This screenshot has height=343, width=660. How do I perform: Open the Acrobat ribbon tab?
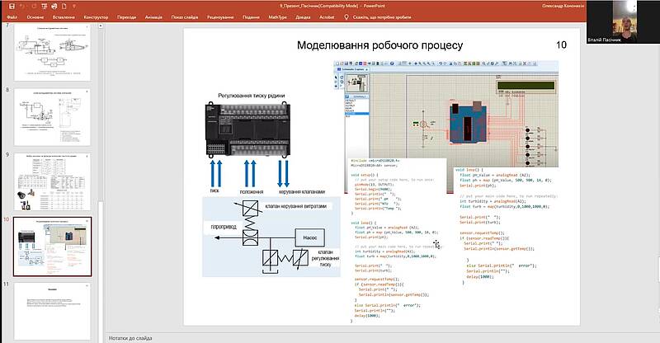[327, 17]
